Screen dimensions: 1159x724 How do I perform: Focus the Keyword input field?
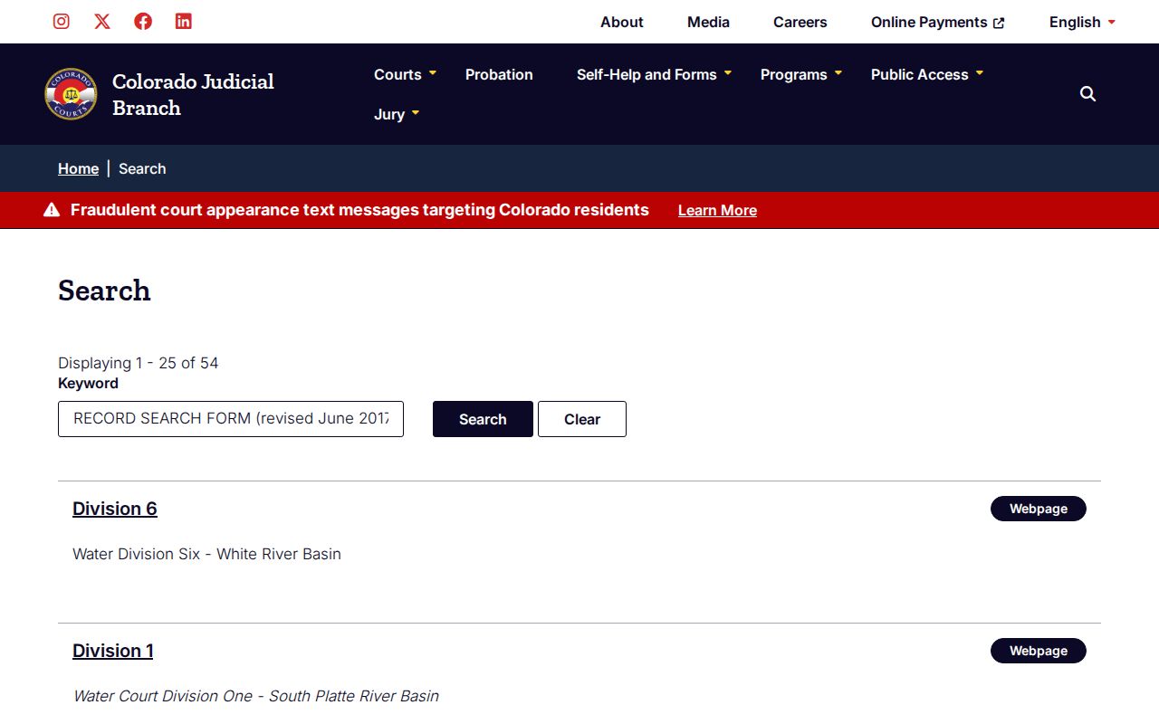(x=231, y=419)
